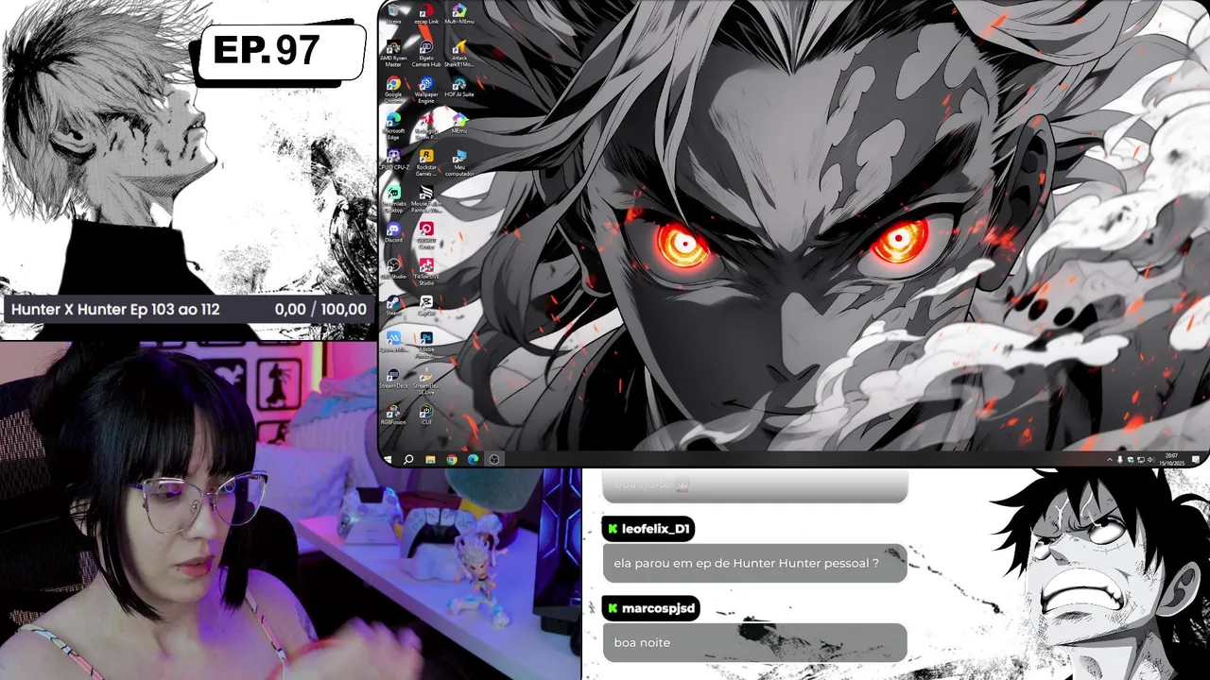Launch OBS Studio desktop shortcut
1210x680 pixels.
[393, 269]
